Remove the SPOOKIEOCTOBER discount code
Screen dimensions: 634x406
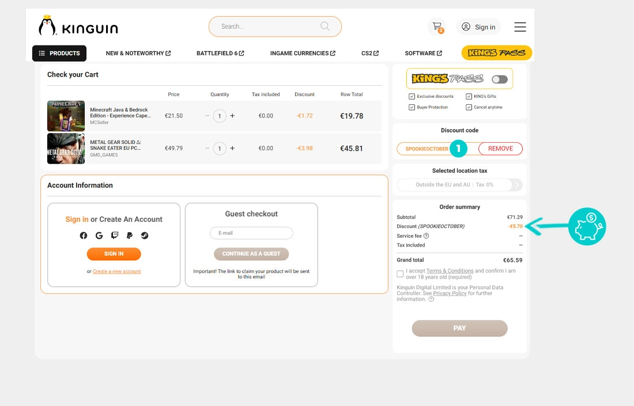tap(500, 149)
